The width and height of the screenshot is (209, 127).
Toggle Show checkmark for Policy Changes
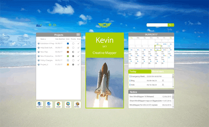78,60
